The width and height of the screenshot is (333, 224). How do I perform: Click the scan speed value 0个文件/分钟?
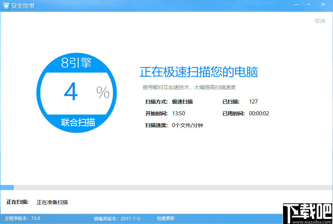pos(188,125)
